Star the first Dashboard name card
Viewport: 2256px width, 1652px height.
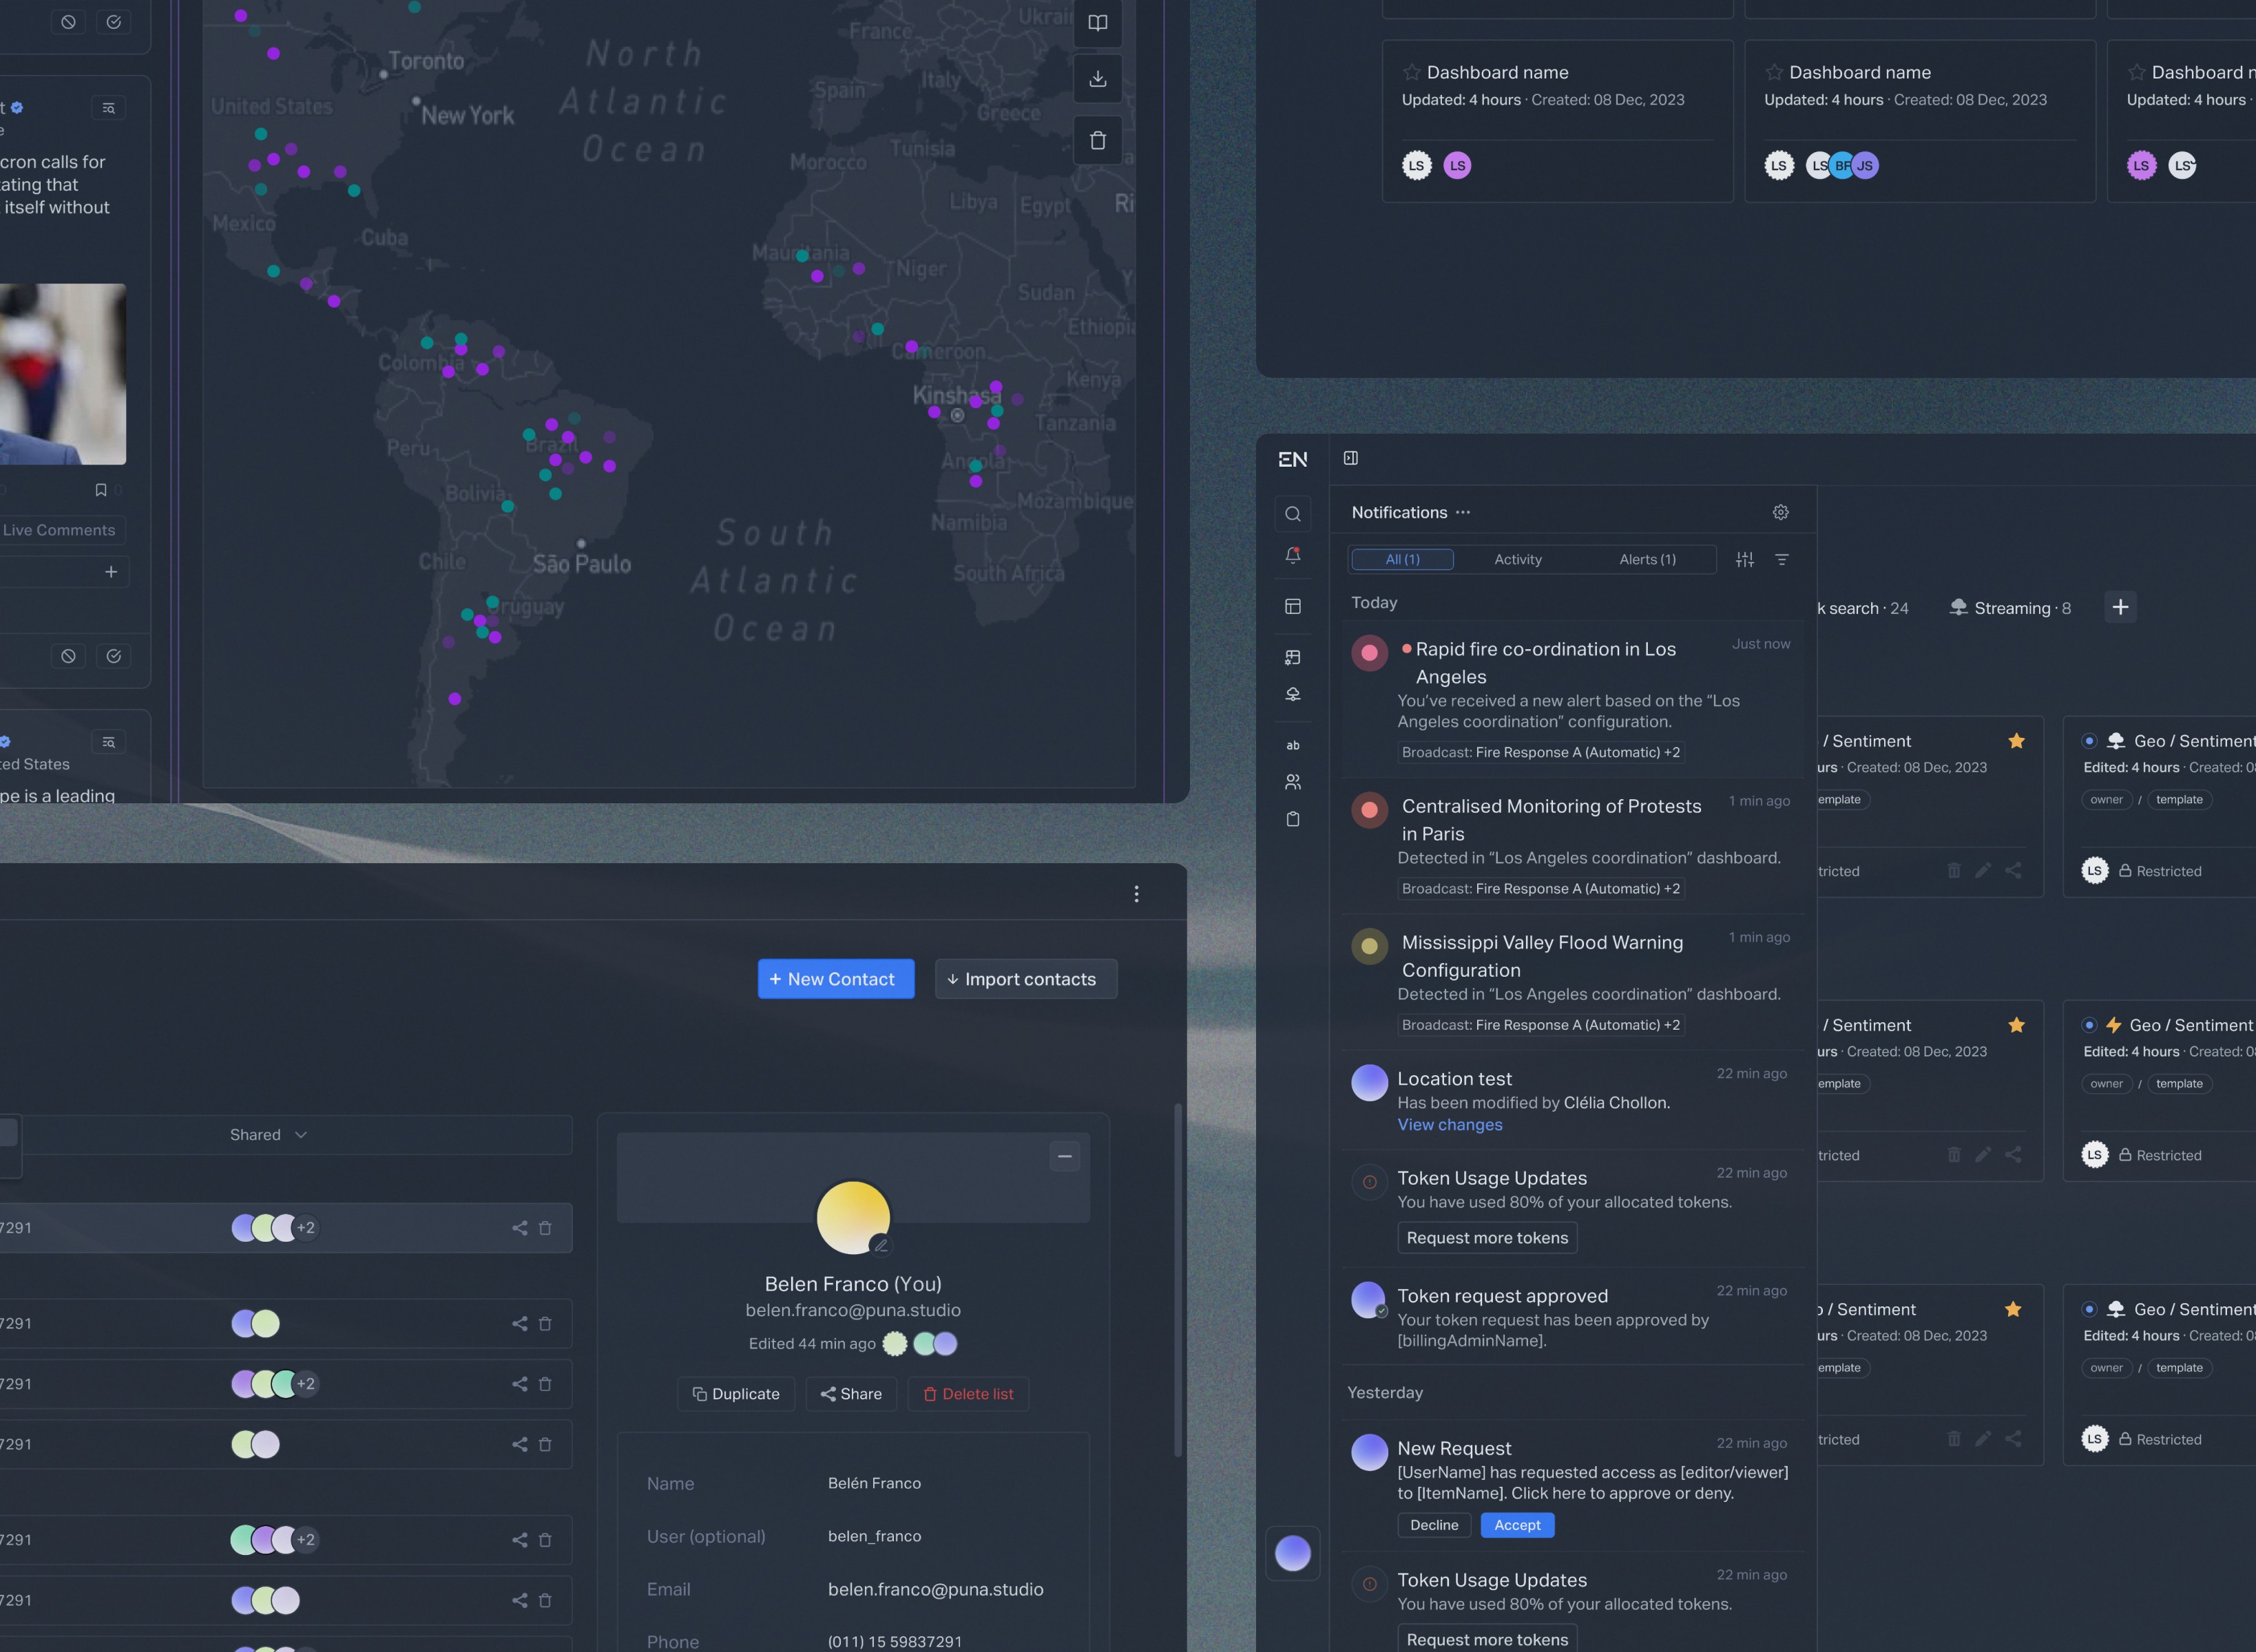(1412, 72)
